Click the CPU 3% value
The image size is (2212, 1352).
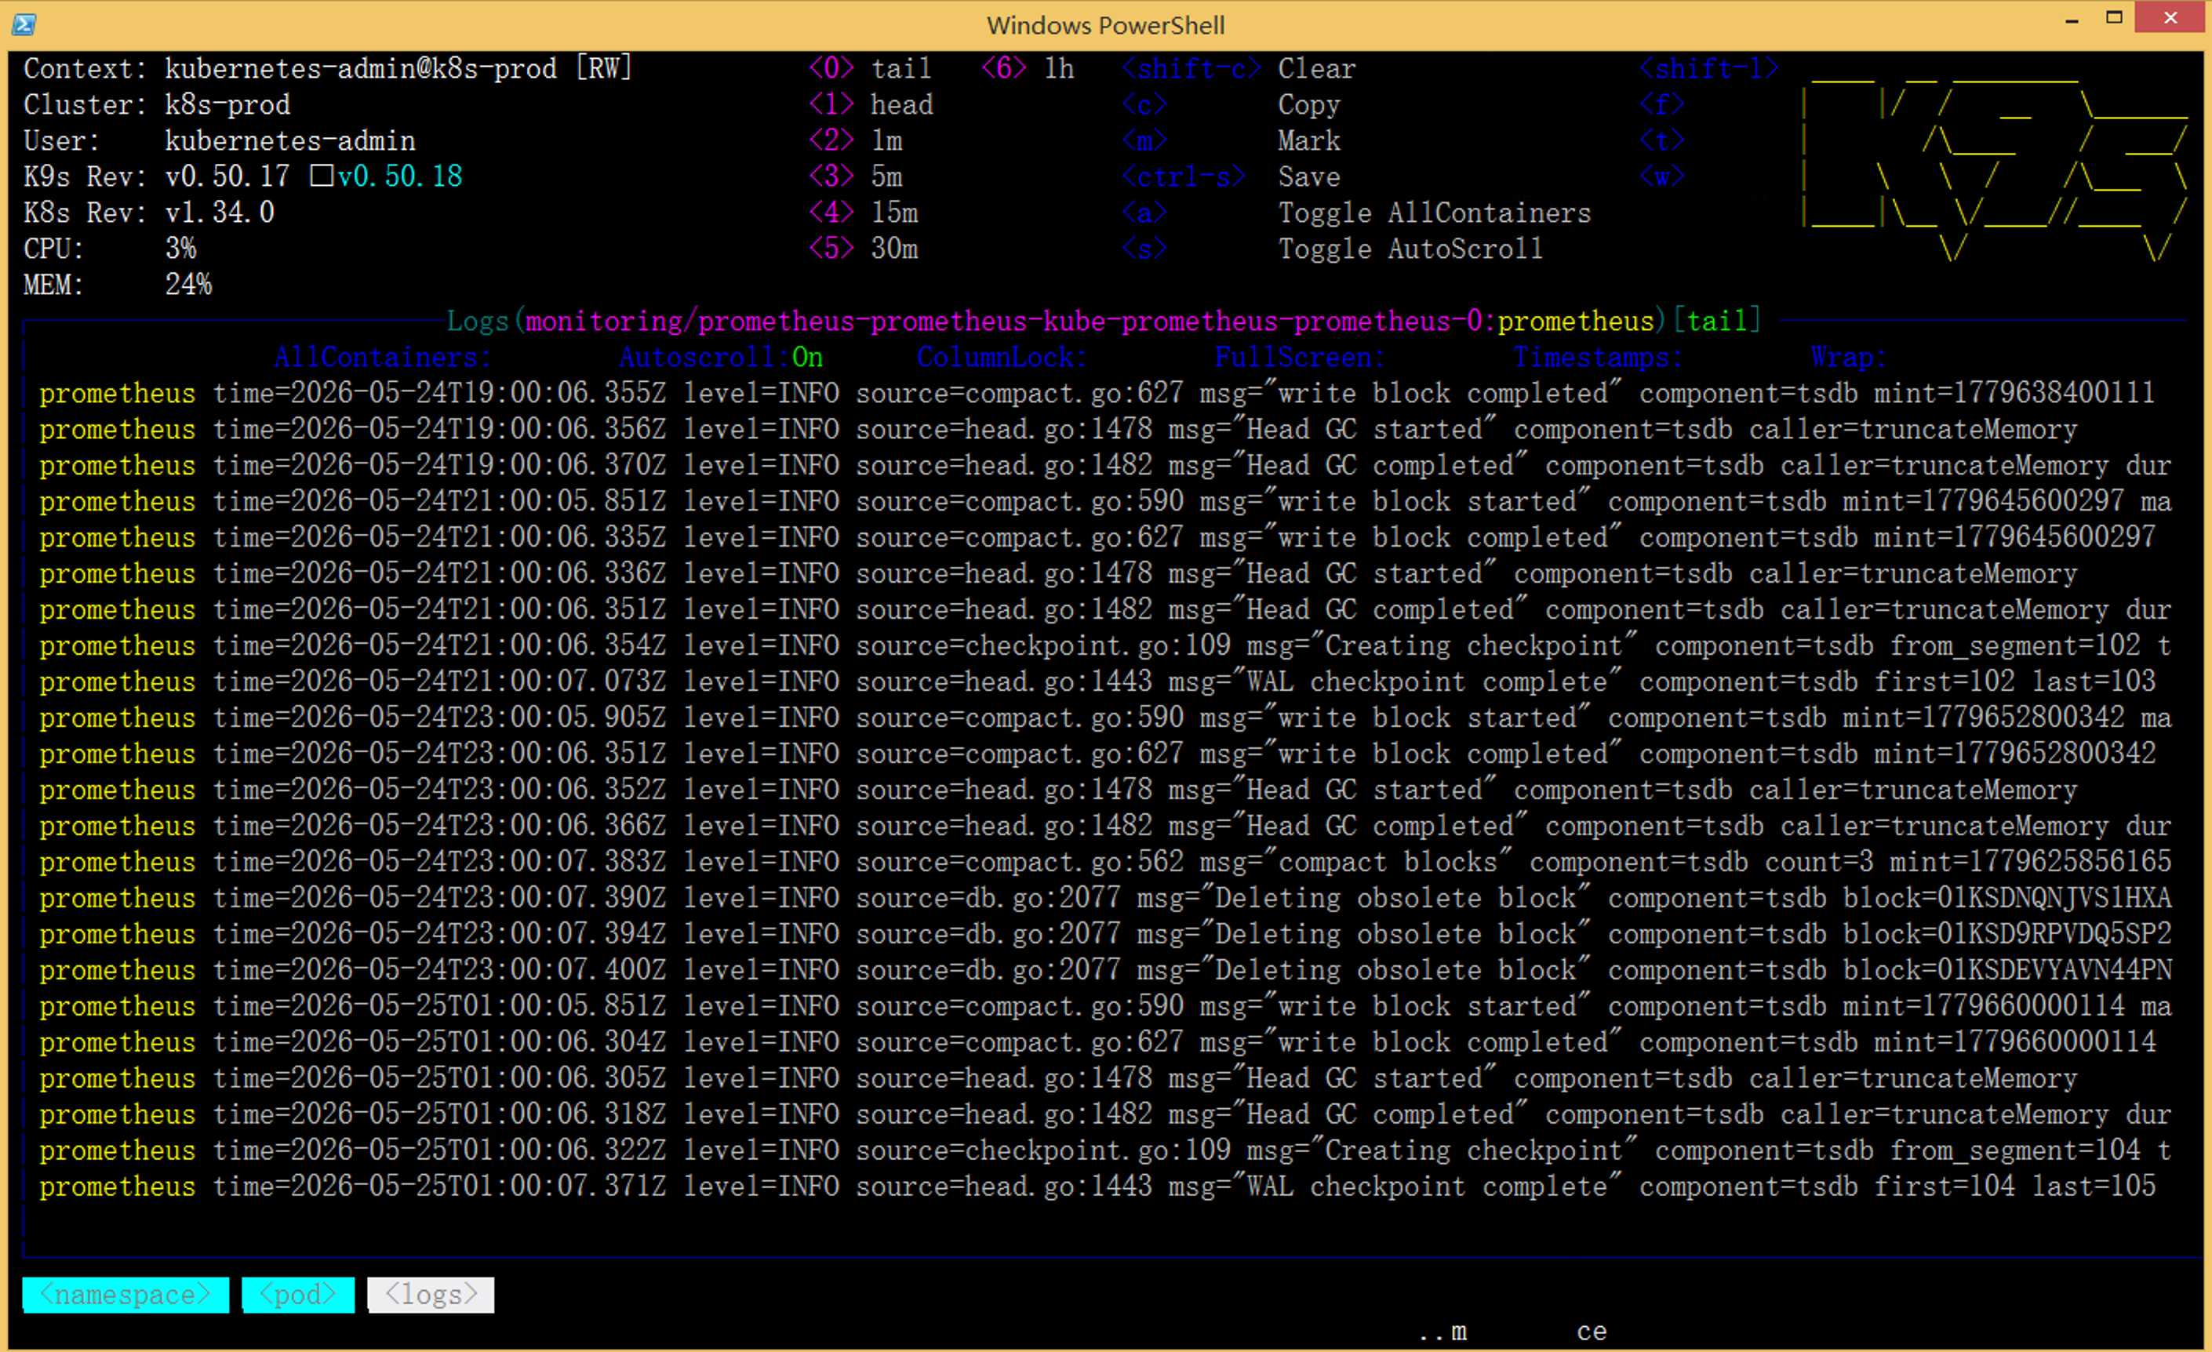point(180,249)
